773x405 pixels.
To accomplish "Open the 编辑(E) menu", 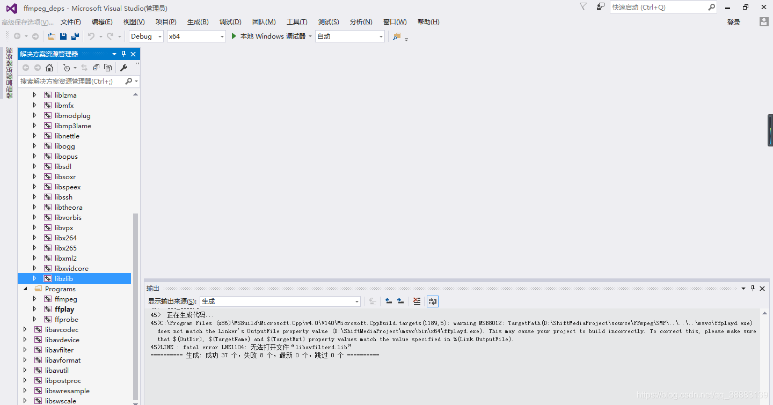I will (102, 22).
